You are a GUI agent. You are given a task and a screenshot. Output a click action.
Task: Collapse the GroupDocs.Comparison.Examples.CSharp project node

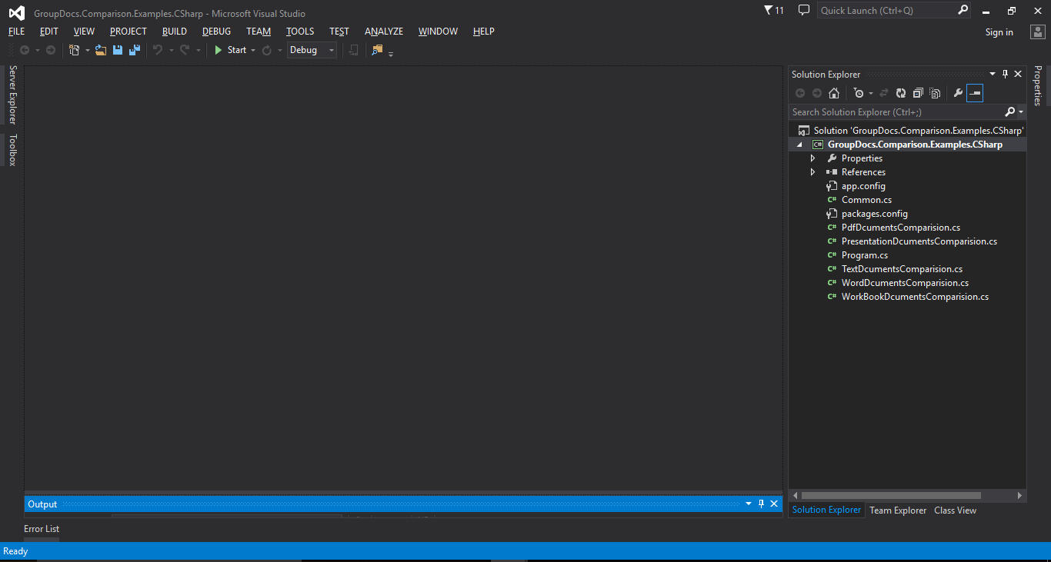tap(799, 145)
